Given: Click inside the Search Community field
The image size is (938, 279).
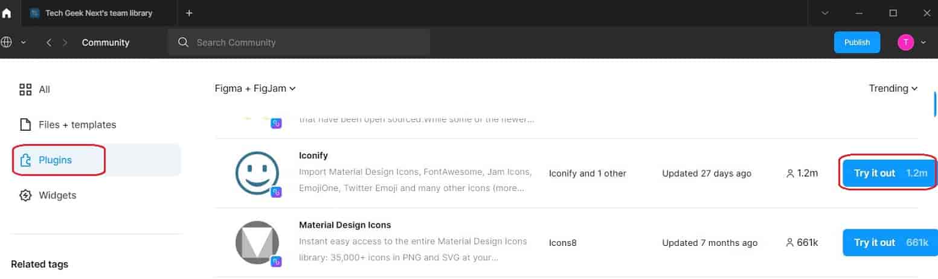Looking at the screenshot, I should (x=299, y=42).
